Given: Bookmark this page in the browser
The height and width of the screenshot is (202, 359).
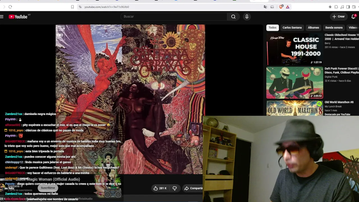Looking at the screenshot, I should point(72,7).
